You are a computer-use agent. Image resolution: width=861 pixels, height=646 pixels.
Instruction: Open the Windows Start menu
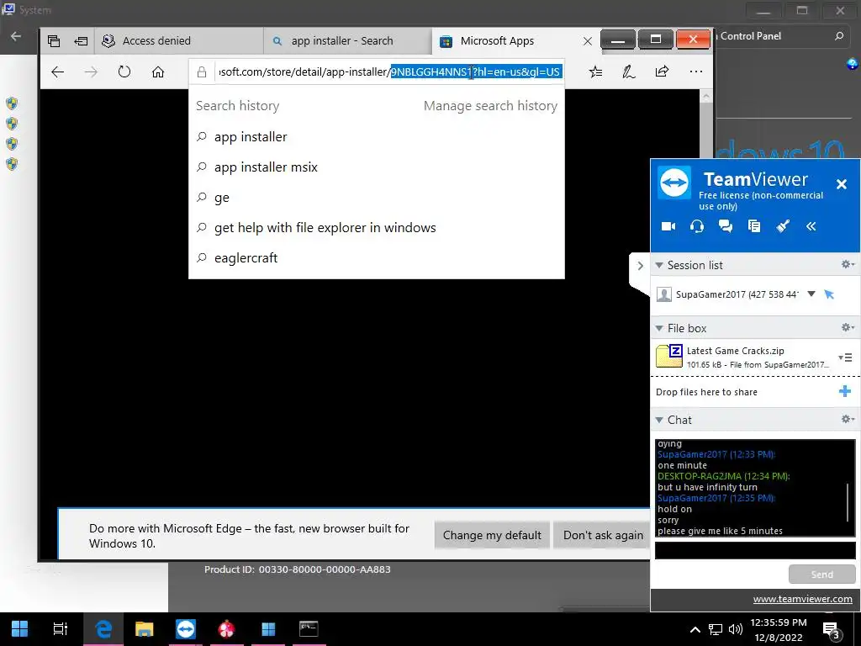point(20,628)
